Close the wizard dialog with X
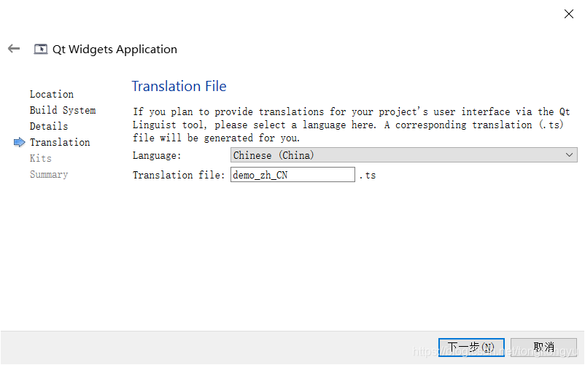This screenshot has height=365, width=585. click(x=568, y=14)
